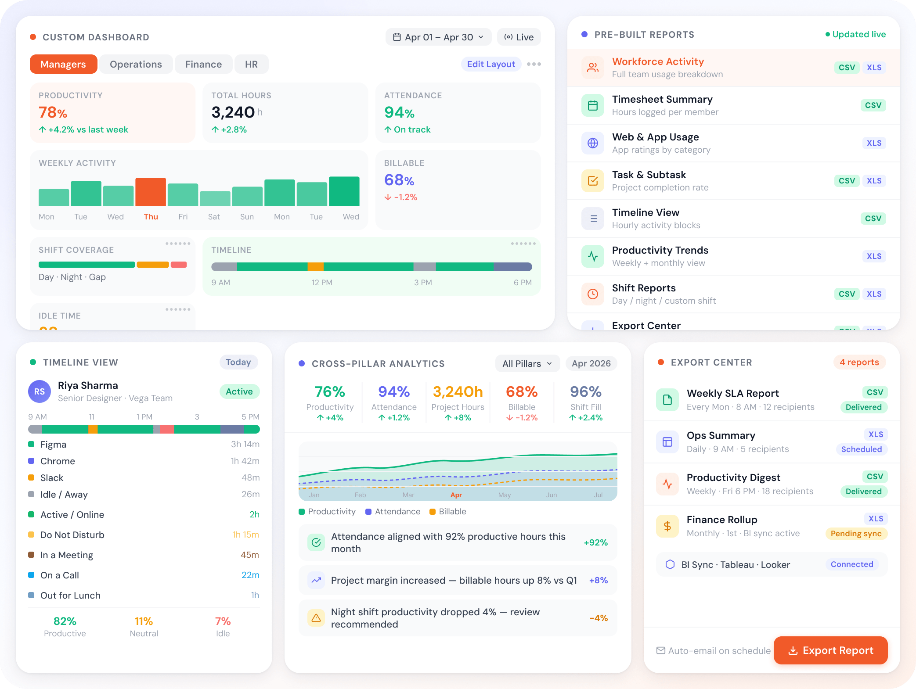Click the Weekly SLA Report document icon
Image resolution: width=916 pixels, height=689 pixels.
coord(667,400)
